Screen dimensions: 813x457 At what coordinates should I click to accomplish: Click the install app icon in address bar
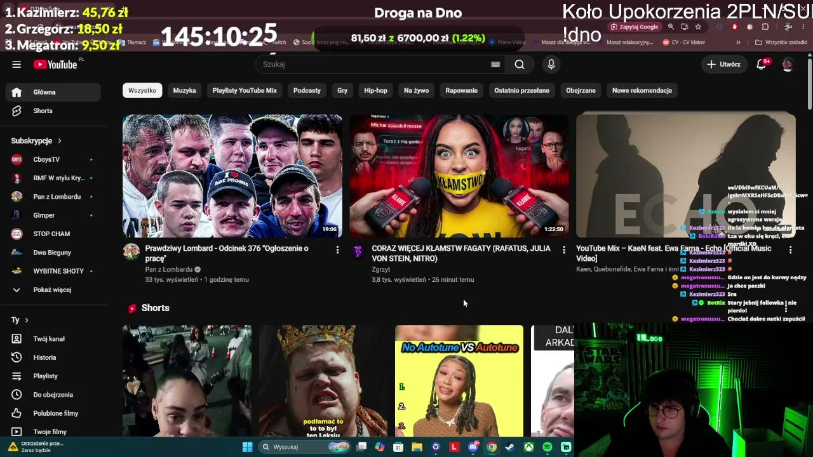[x=684, y=27]
